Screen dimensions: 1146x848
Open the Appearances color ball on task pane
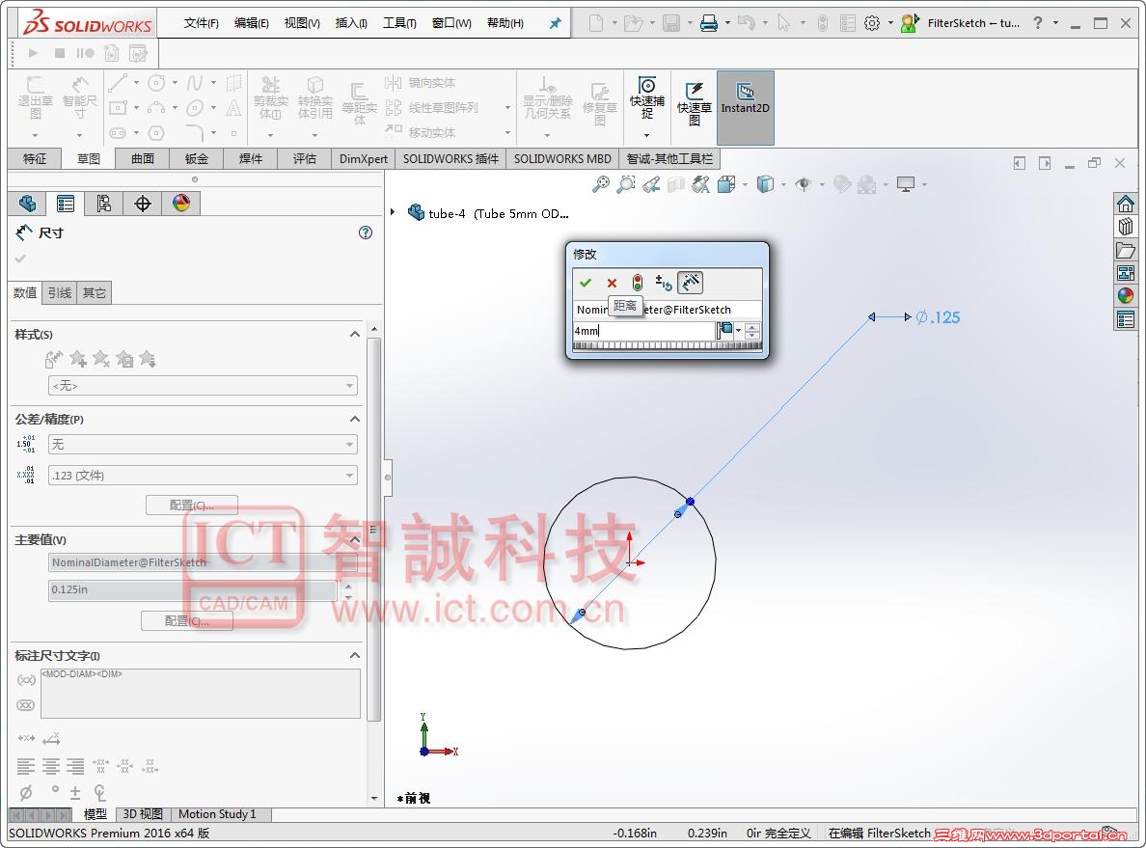pos(1126,295)
